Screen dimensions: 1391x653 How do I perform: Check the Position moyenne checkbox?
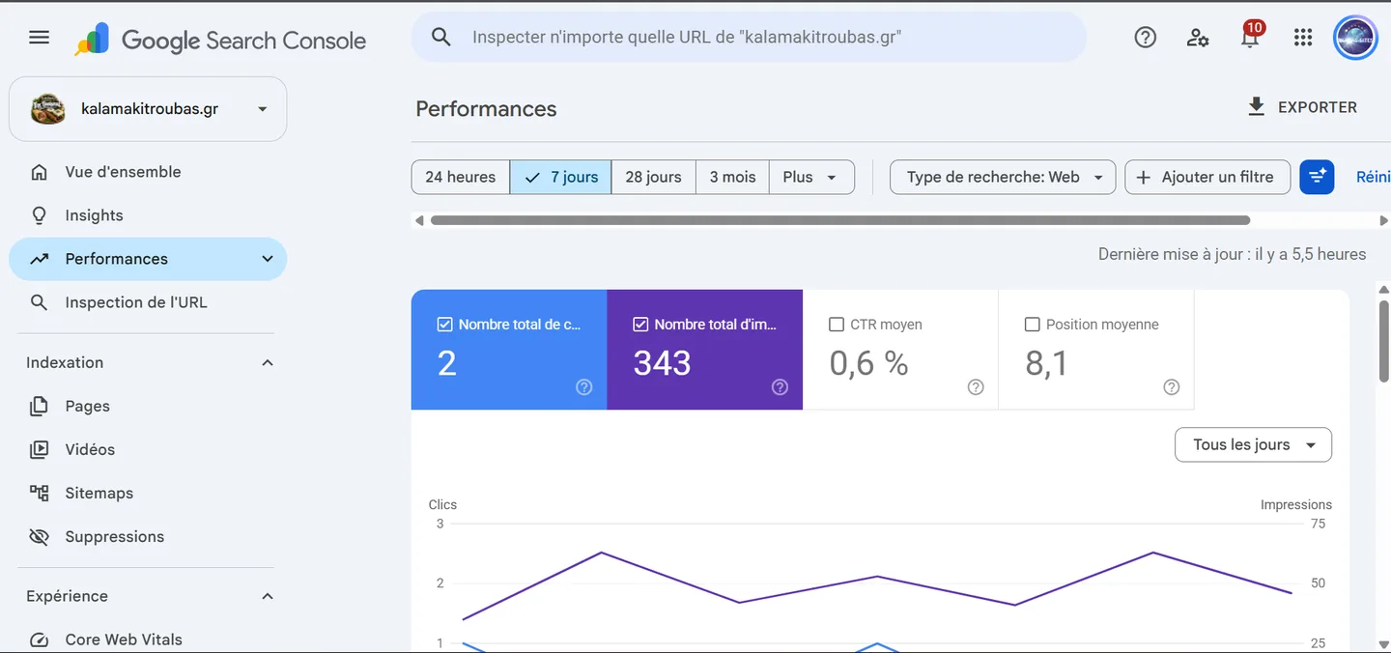point(1032,325)
